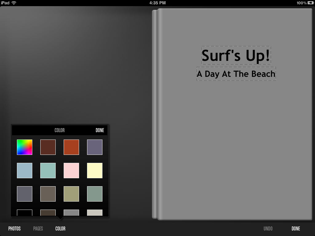Image resolution: width=315 pixels, height=236 pixels.
Task: Select the sage green color swatch
Action: click(x=95, y=194)
